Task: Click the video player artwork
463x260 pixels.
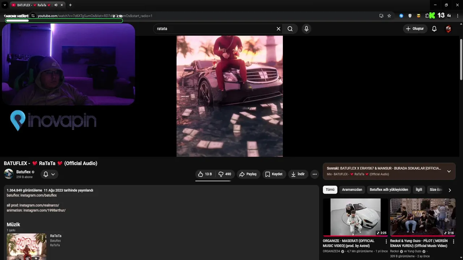Action: pyautogui.click(x=230, y=96)
